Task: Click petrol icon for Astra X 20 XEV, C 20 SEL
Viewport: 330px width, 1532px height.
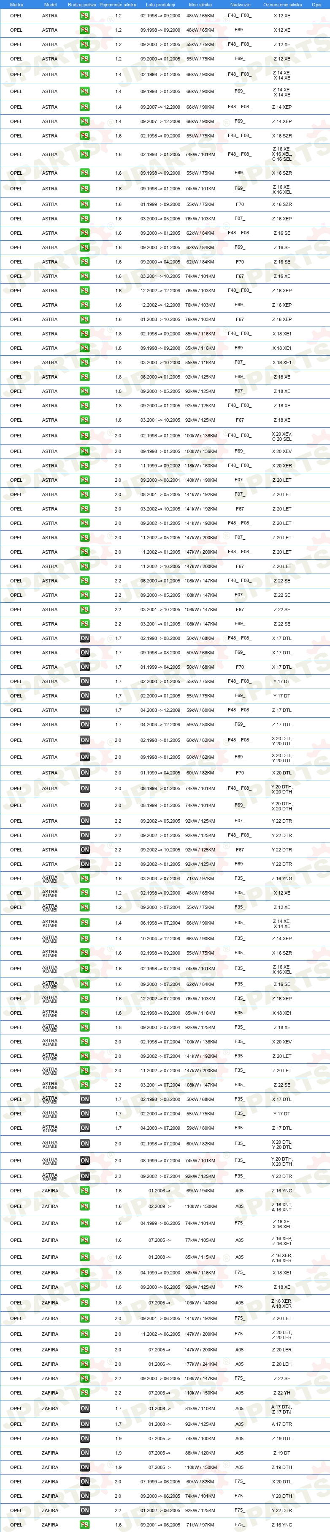Action: coord(85,436)
